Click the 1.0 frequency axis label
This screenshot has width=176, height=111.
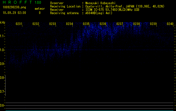point(2,50)
